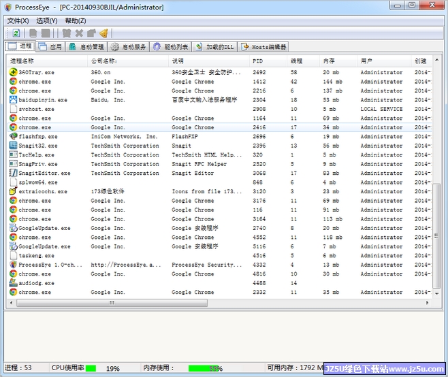
Task: Click the flashfxp.exe process icon
Action: (13, 136)
